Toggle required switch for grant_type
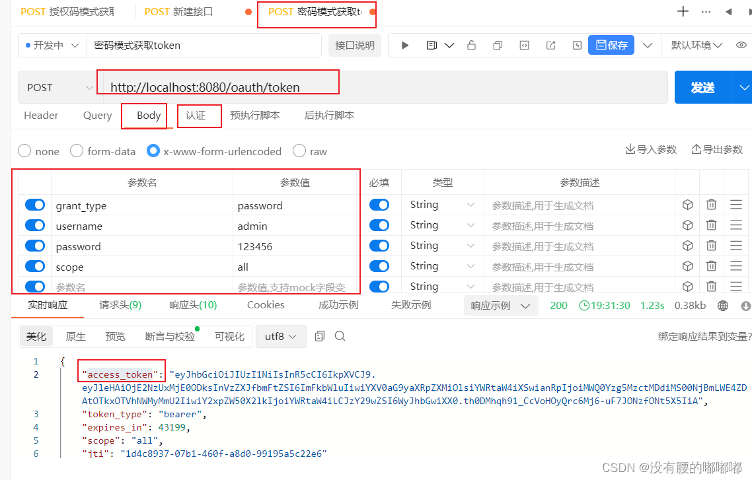This screenshot has width=752, height=480. tap(379, 205)
